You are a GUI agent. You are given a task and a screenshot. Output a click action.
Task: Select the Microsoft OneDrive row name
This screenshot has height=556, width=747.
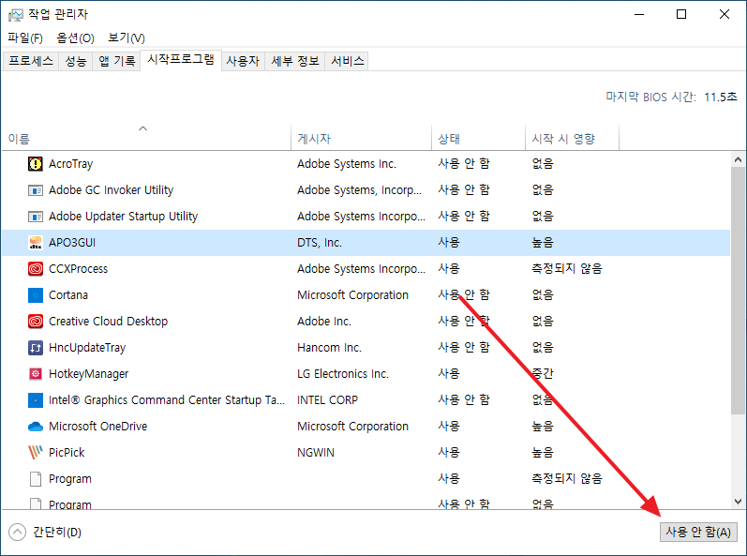pyautogui.click(x=97, y=426)
